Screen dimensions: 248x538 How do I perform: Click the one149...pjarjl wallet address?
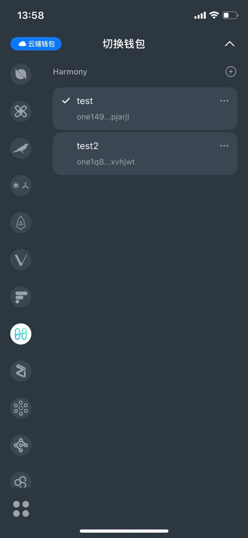[103, 117]
